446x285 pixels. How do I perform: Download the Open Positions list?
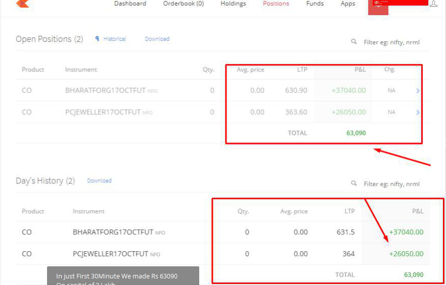click(x=157, y=39)
